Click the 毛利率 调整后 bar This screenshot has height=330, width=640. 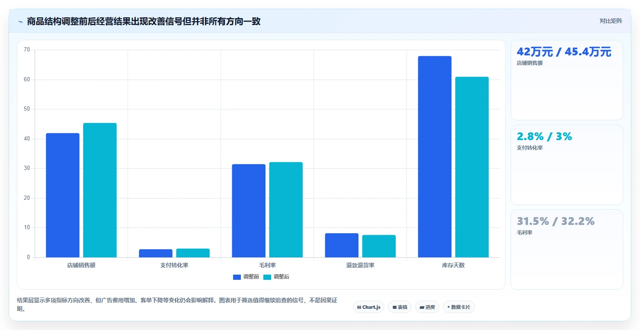point(286,210)
